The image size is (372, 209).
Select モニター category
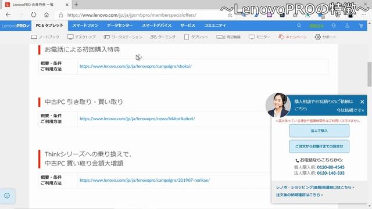[x=259, y=37]
